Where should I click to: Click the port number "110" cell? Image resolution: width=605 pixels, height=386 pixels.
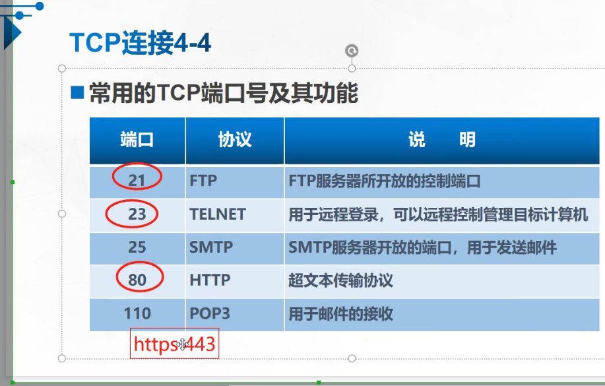pyautogui.click(x=137, y=315)
